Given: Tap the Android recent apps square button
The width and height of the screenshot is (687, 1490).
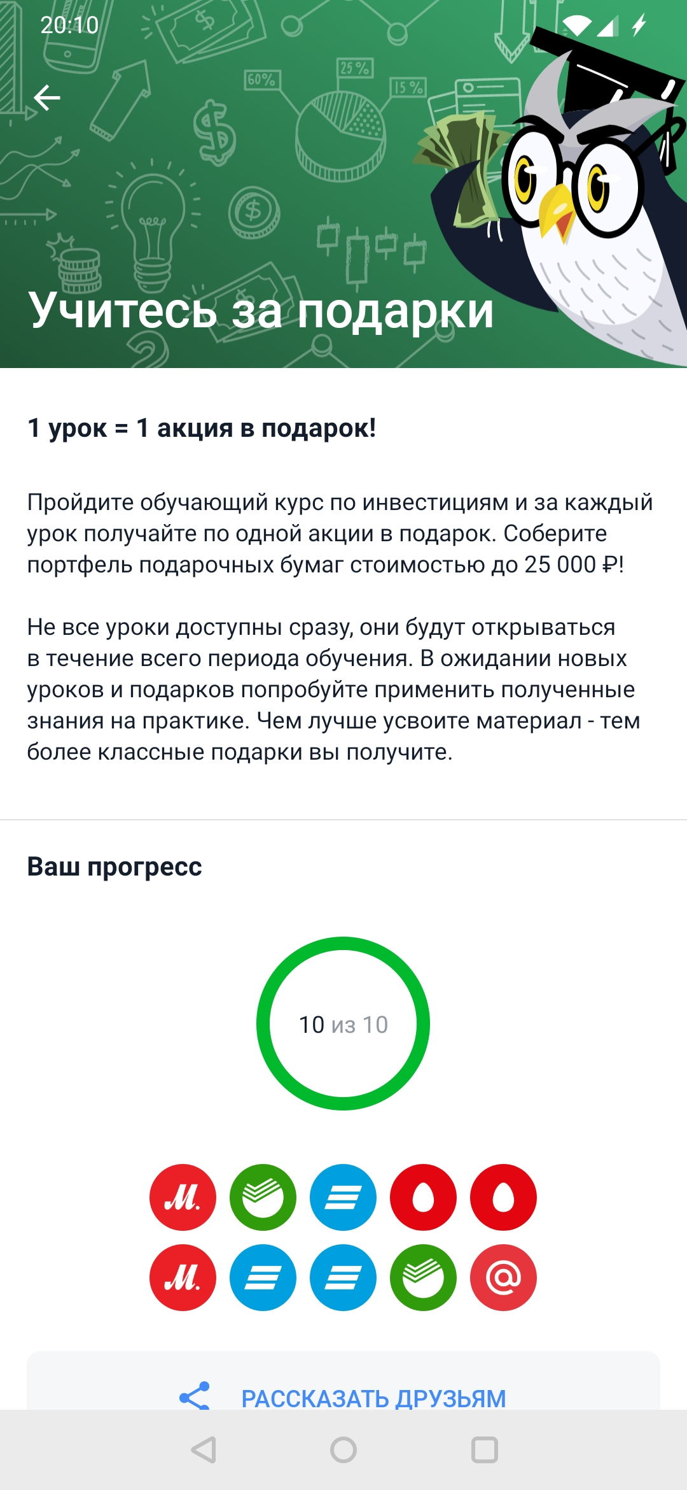Looking at the screenshot, I should (484, 1450).
